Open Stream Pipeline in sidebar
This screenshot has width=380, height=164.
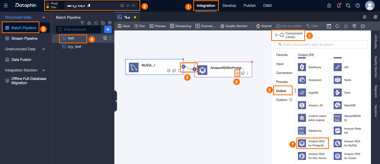tap(24, 38)
